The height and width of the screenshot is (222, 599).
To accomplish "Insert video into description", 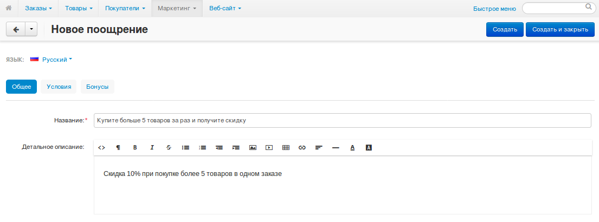I will pos(269,148).
